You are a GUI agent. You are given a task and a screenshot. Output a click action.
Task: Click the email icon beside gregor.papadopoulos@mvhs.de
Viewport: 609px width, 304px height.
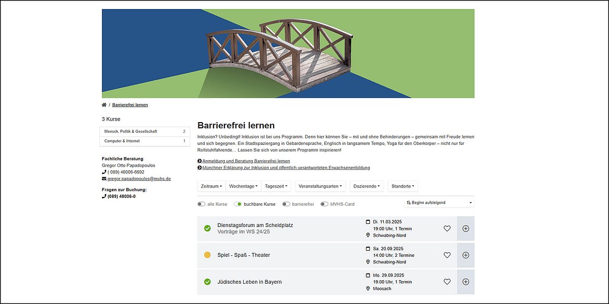[x=104, y=178]
